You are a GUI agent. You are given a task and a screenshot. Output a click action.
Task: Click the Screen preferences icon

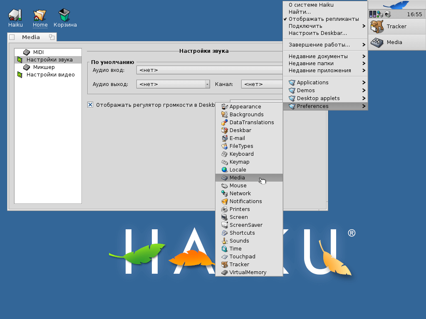coord(224,217)
